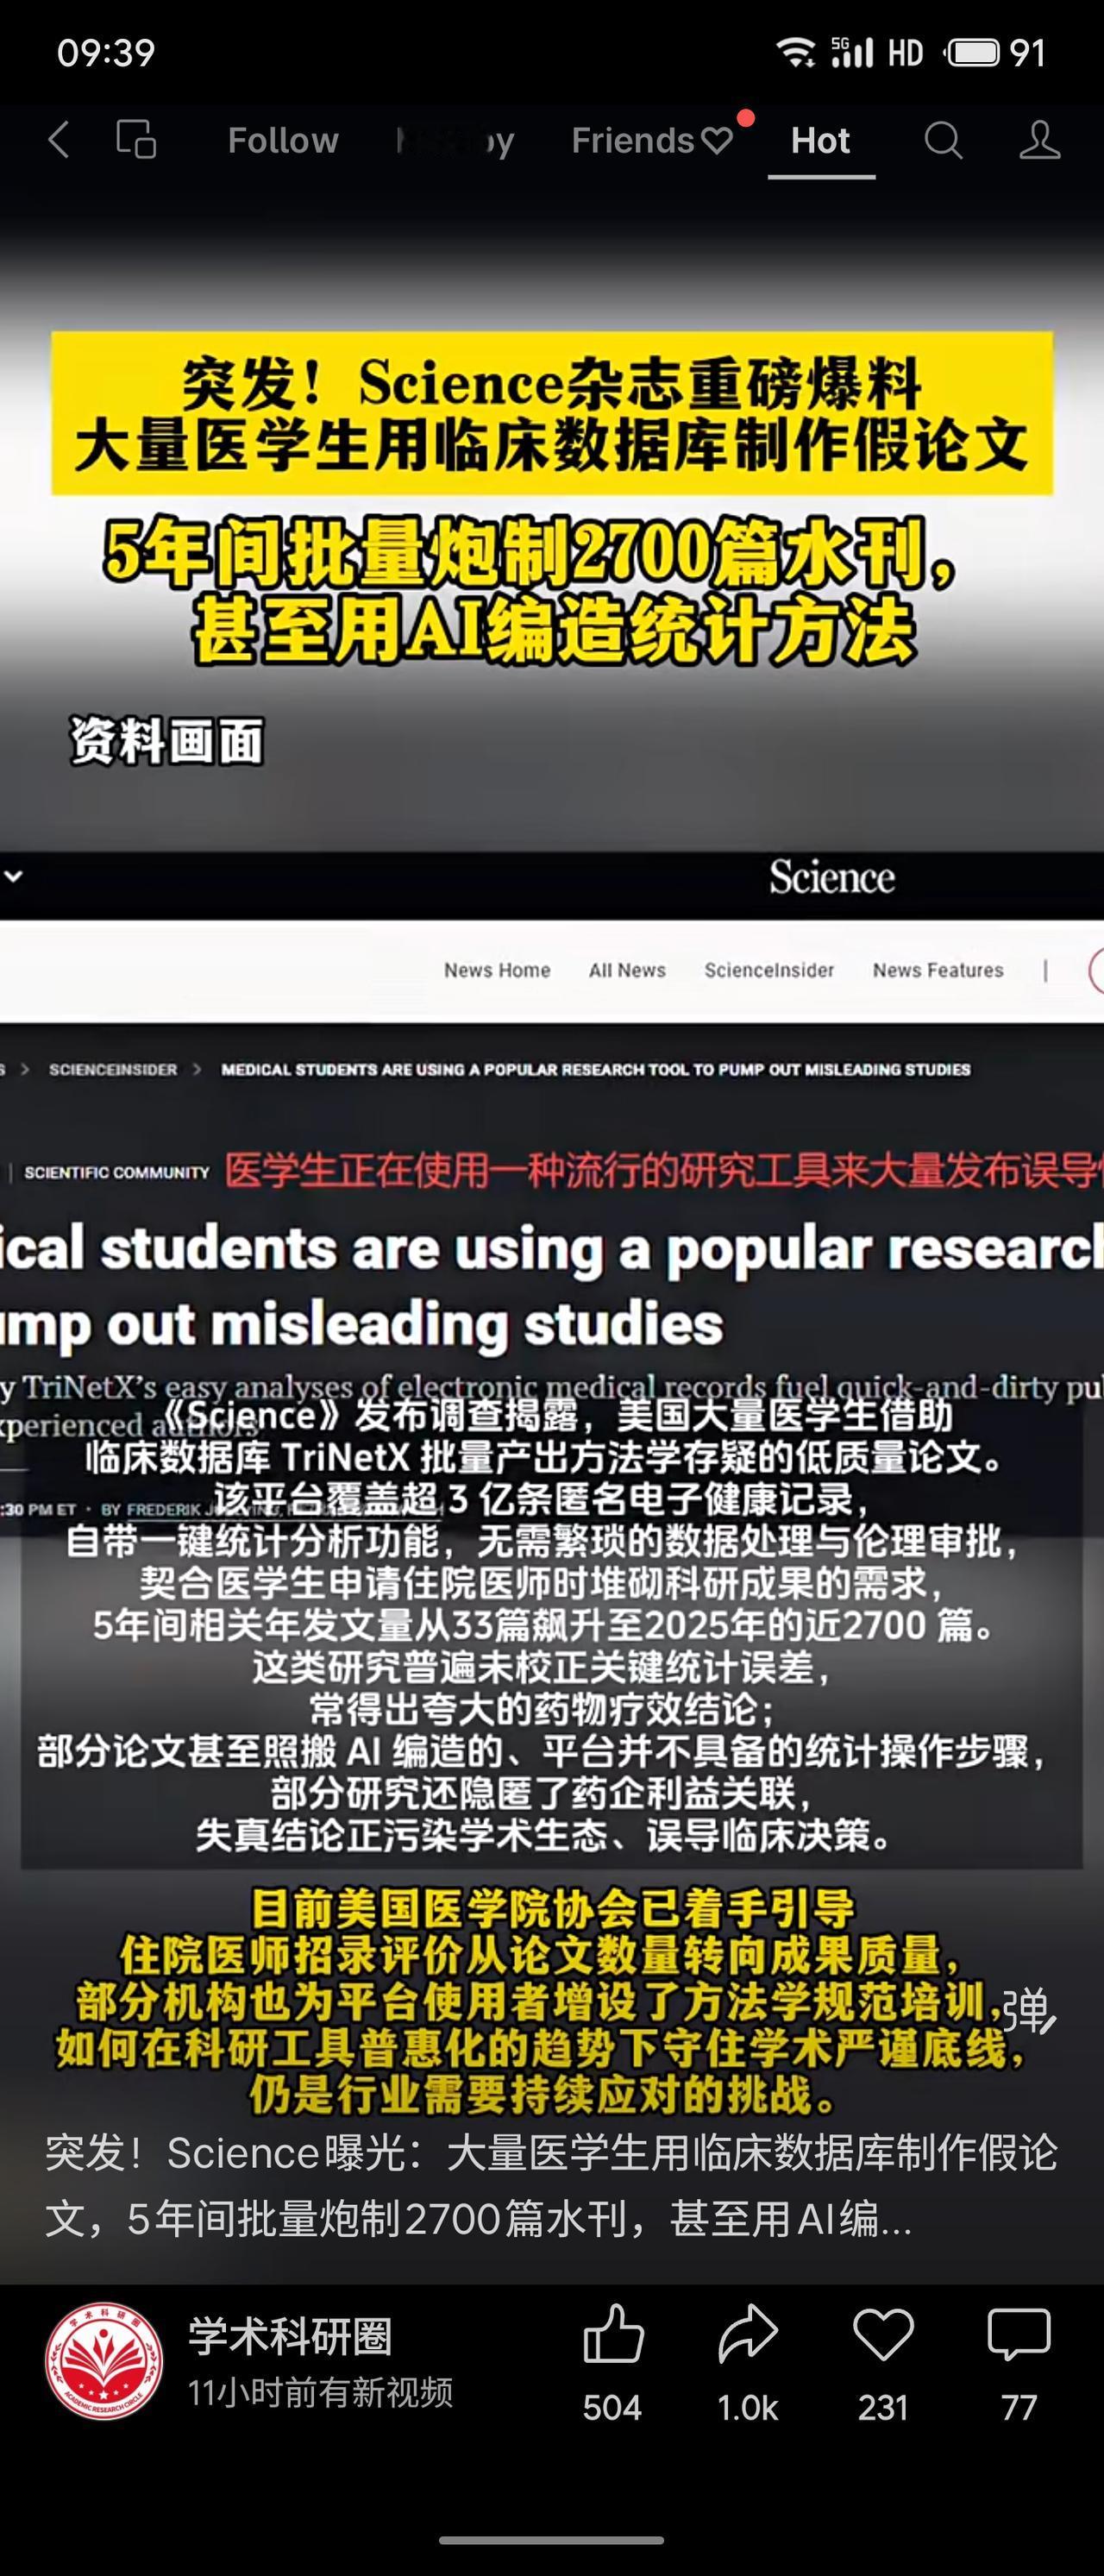Tap the 09:39 clock in status bar
Image resolution: width=1104 pixels, height=2576 pixels.
tap(106, 52)
